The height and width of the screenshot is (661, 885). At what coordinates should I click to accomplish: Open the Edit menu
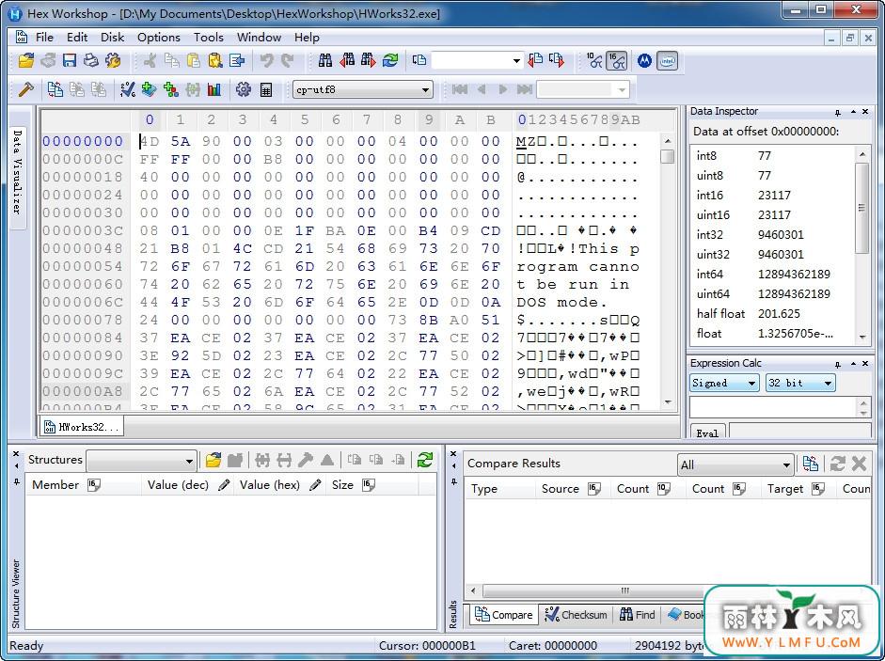point(77,38)
